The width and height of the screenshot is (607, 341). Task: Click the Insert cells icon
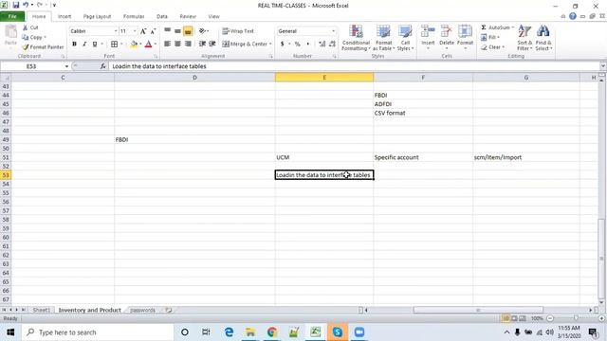[x=428, y=31]
